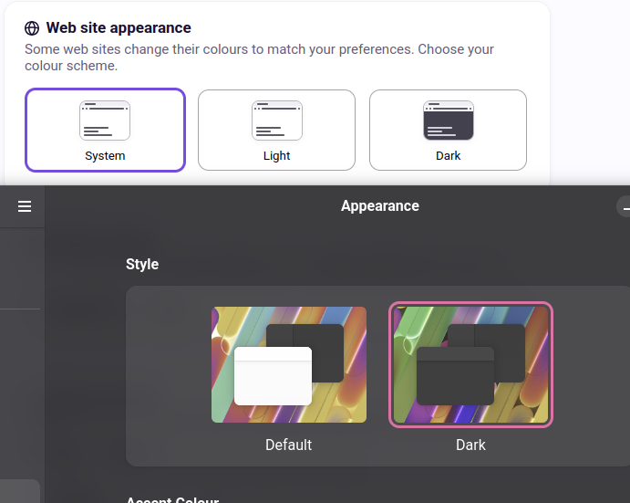Click the Style section heading

point(142,264)
